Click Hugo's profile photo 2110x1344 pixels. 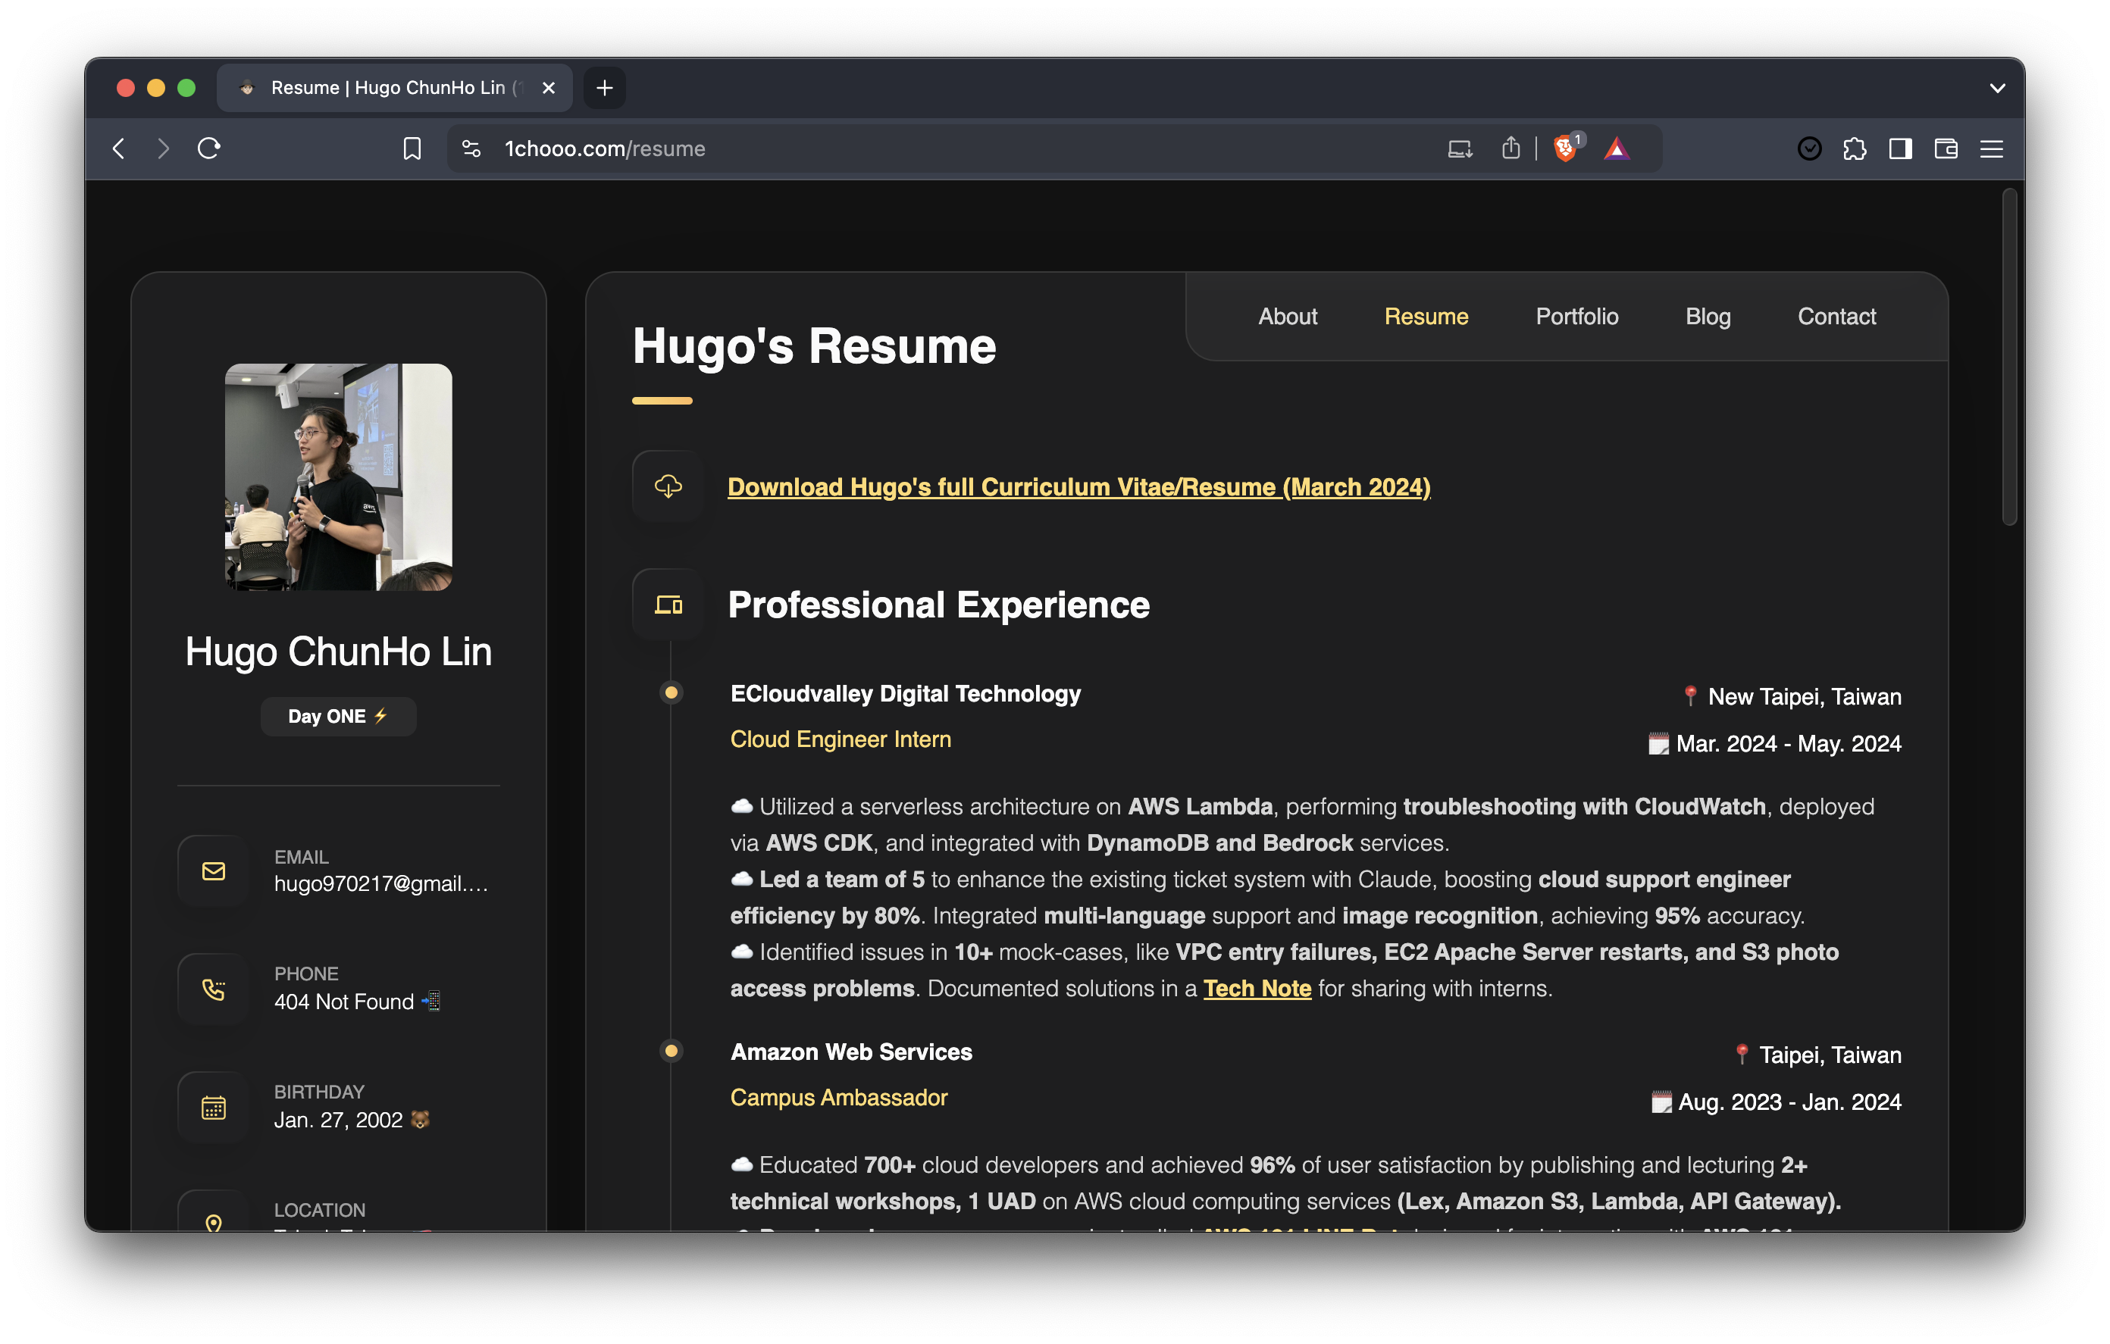click(x=338, y=477)
